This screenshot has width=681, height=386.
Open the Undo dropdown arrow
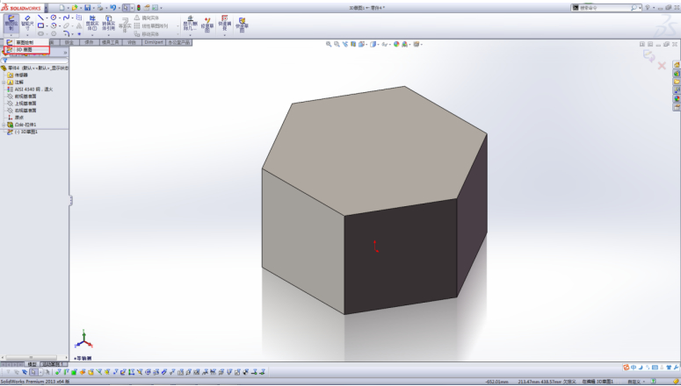click(x=119, y=8)
